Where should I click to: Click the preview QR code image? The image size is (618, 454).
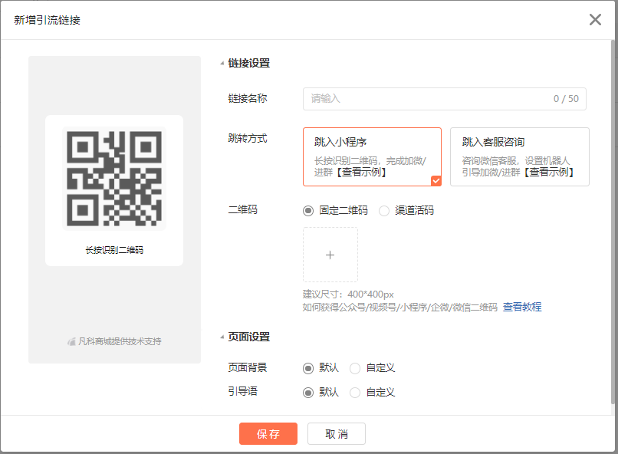[114, 179]
